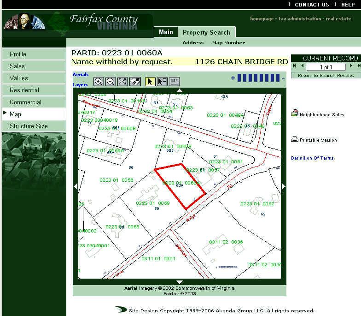Open the Residential sidebar section
The image size is (361, 316).
click(24, 90)
